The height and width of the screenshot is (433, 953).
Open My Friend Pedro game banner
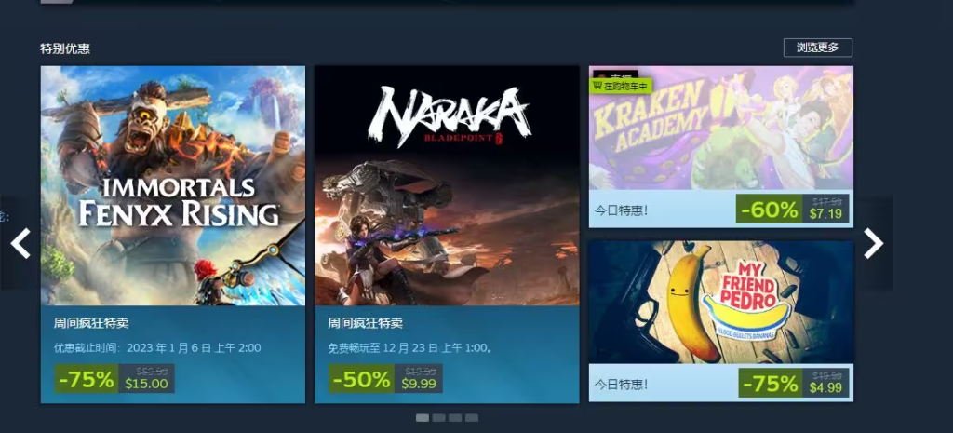click(721, 303)
